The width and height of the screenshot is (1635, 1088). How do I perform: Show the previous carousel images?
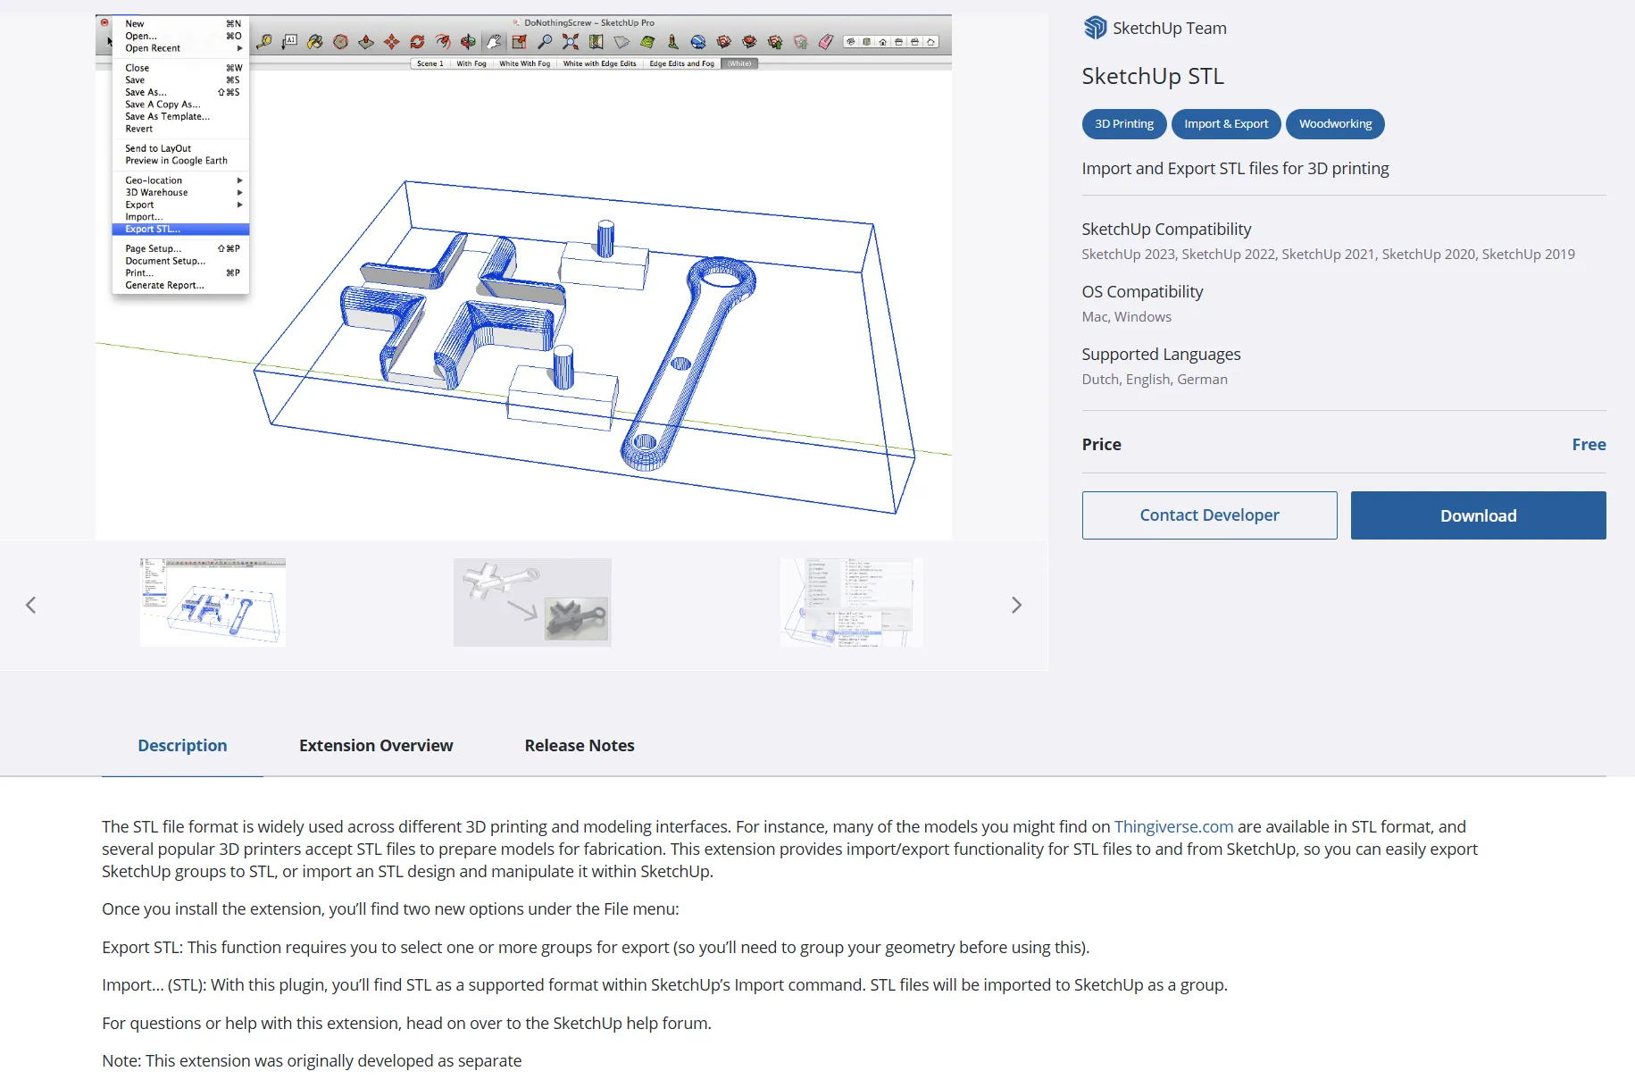coord(31,605)
